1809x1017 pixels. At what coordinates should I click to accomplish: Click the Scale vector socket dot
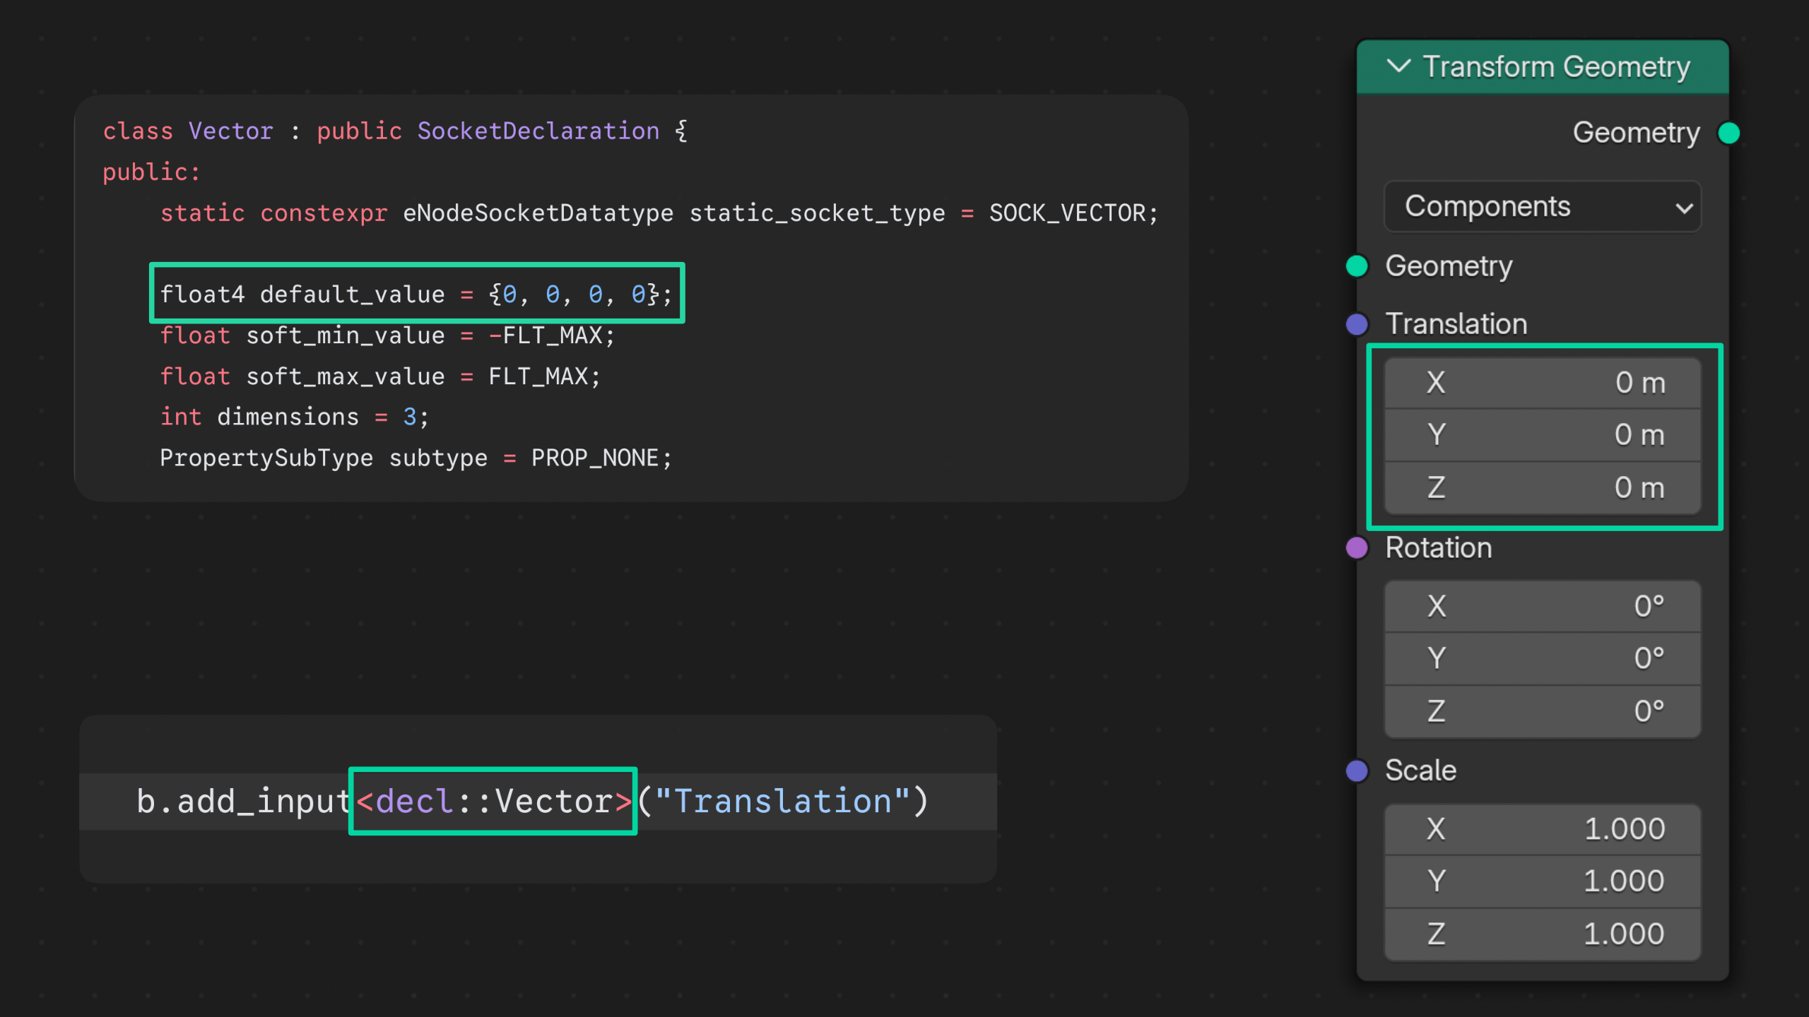click(x=1357, y=771)
